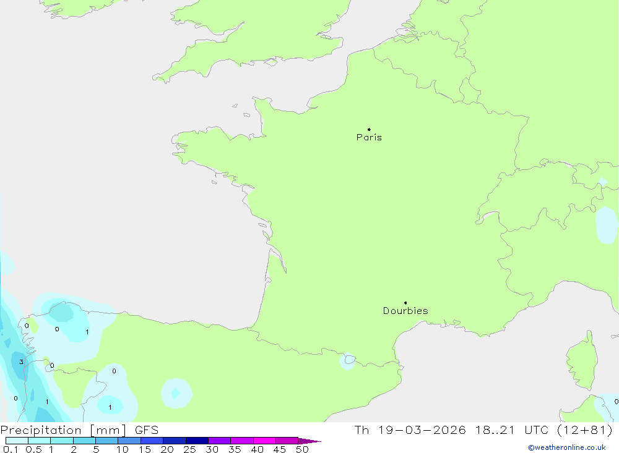Click the Paris location dot marker
Viewport: 619px width, 453px height.
[369, 129]
